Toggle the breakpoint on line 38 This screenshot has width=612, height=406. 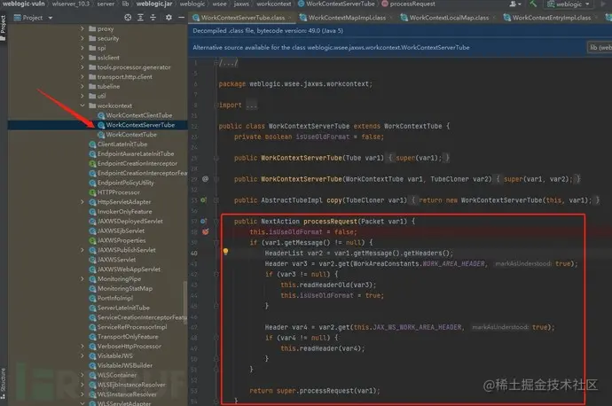pos(205,231)
